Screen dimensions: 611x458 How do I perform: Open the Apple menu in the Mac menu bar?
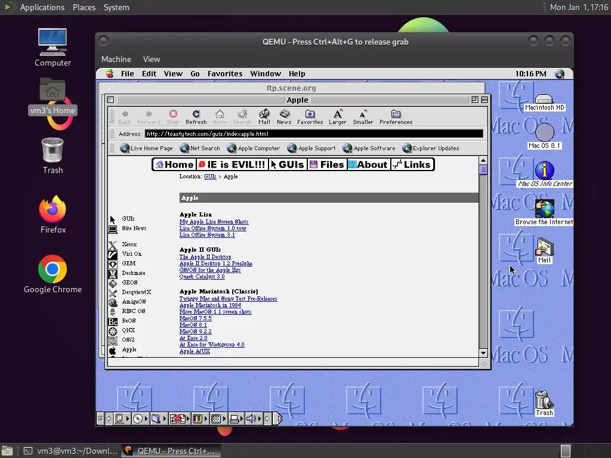(x=110, y=73)
